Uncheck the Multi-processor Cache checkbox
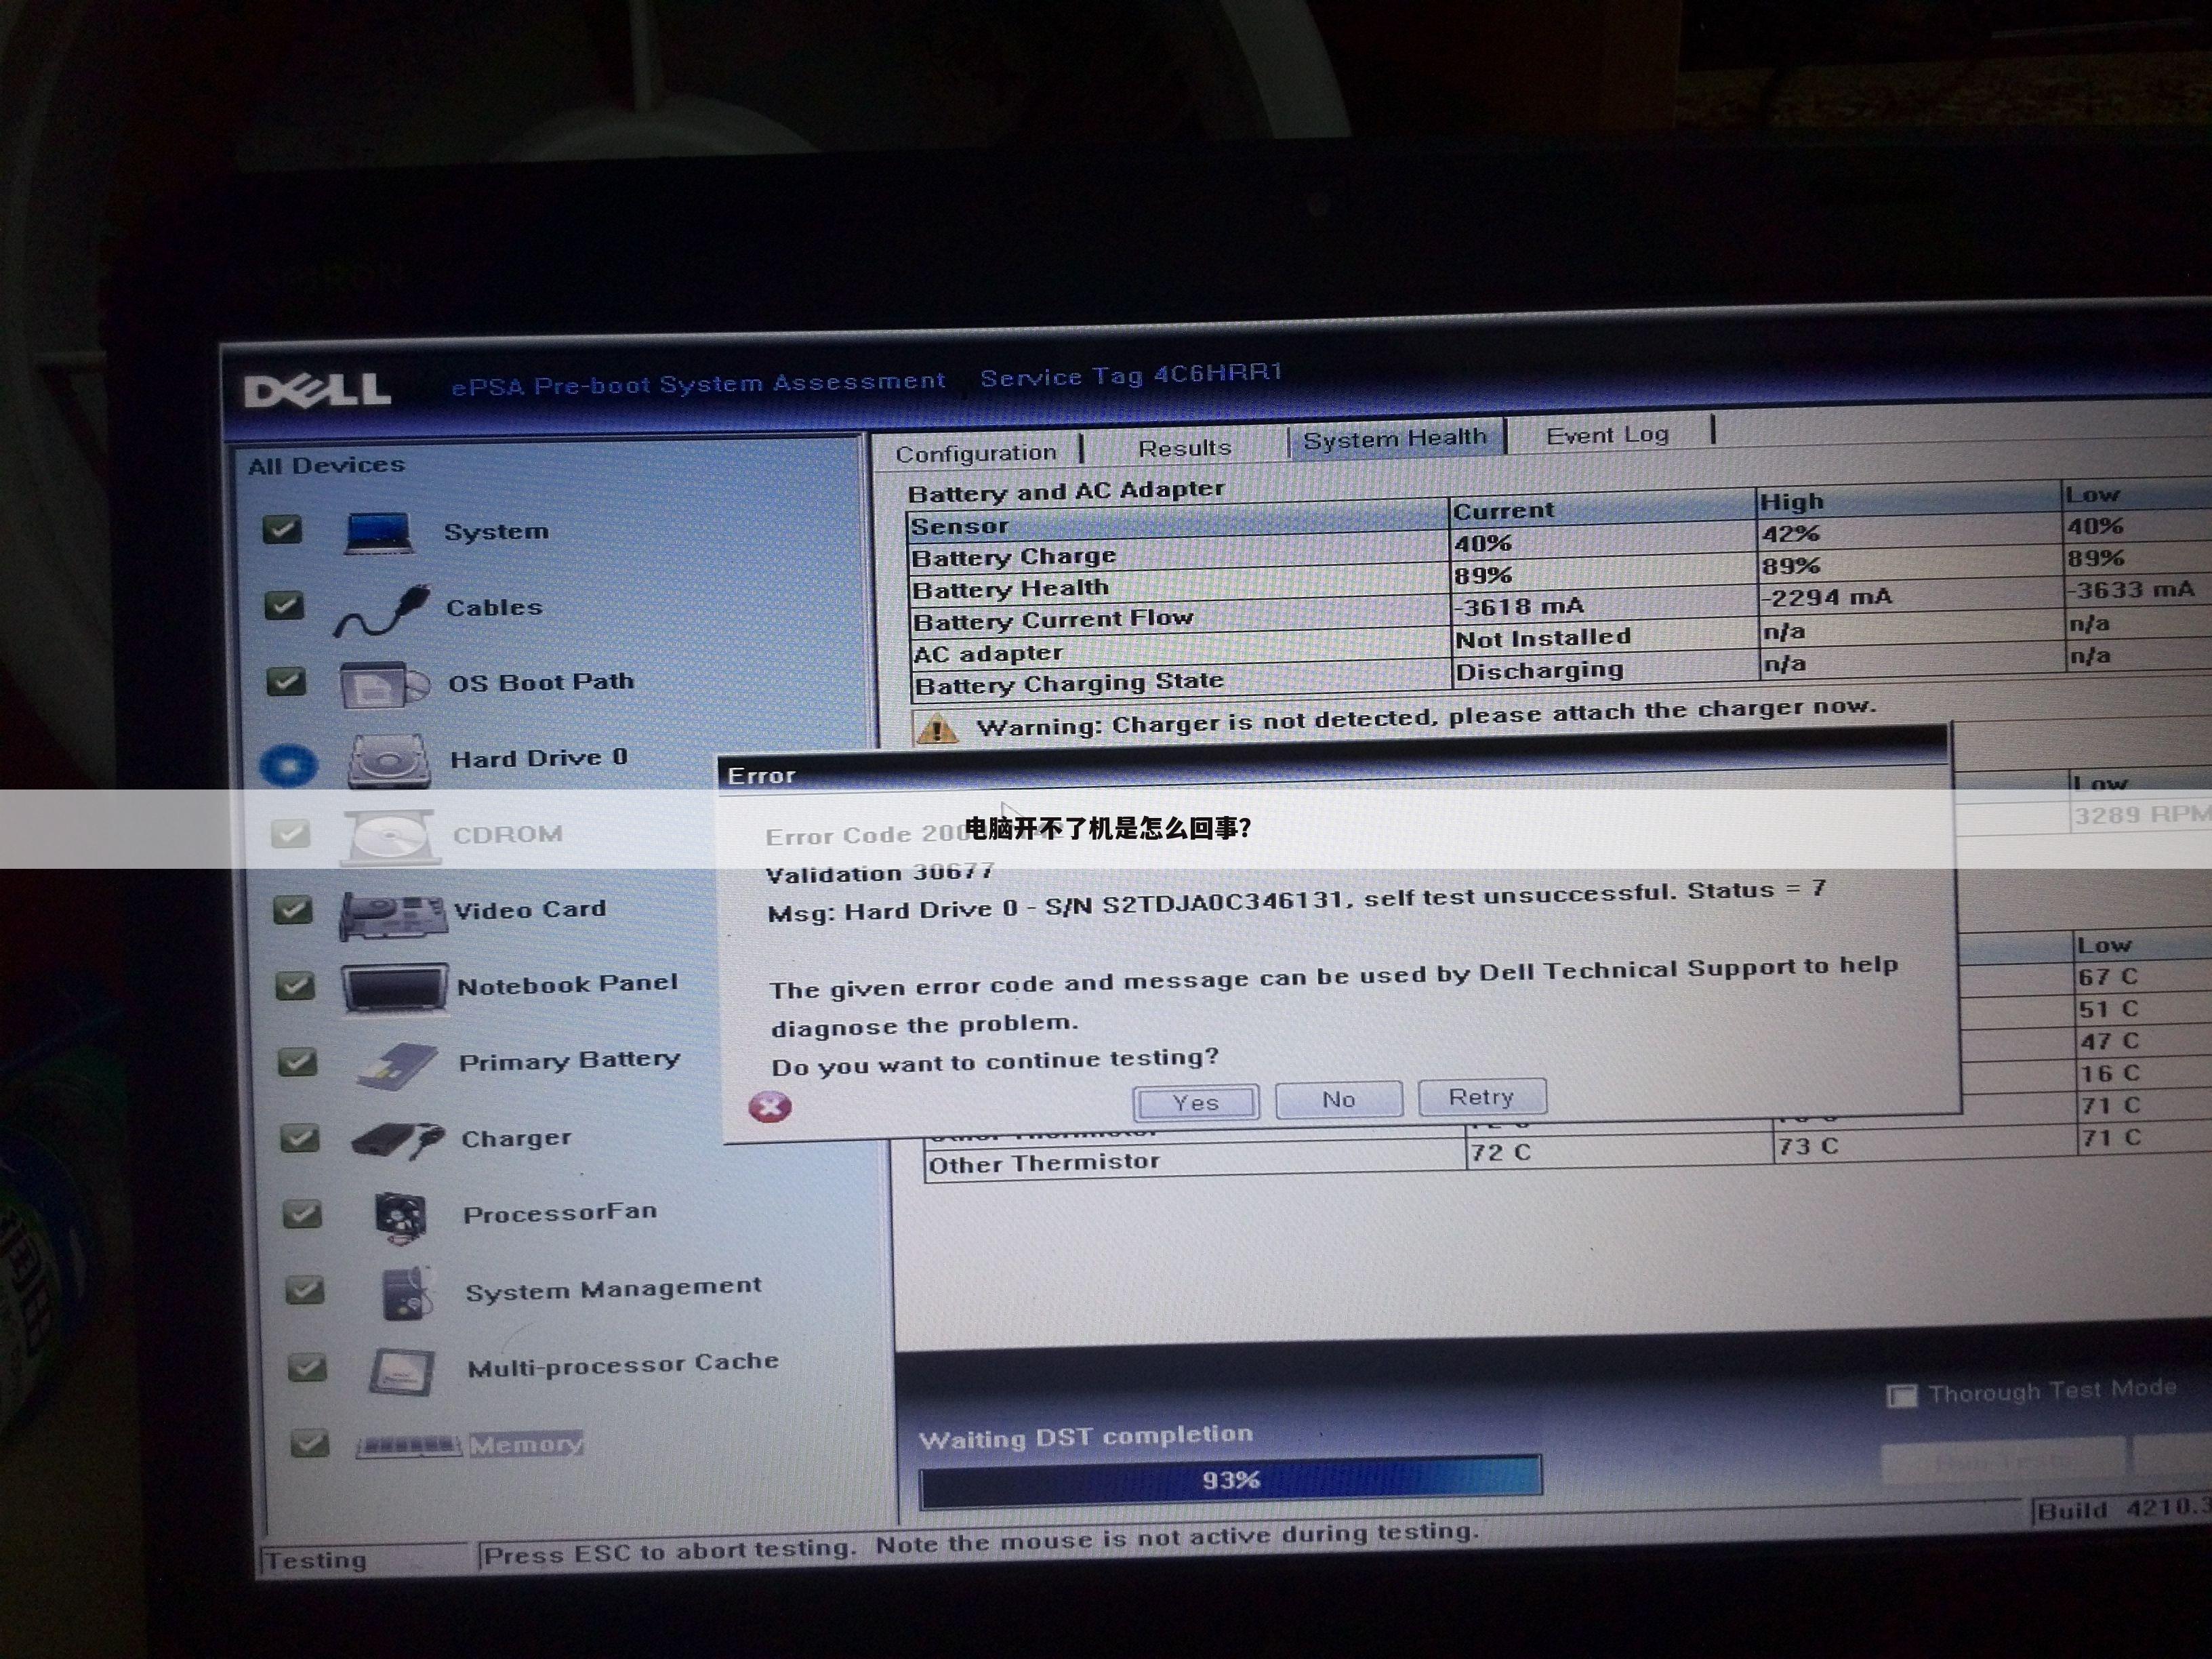 [306, 1367]
